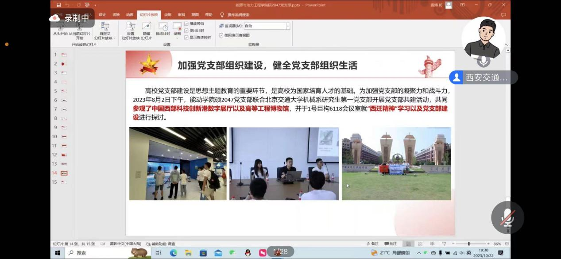The image size is (561, 259).
Task: Switch to slide sorter view in status bar
Action: coord(420,244)
